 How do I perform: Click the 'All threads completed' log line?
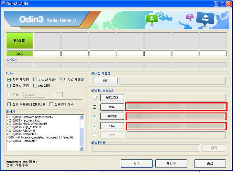pyautogui.click(x=40, y=137)
